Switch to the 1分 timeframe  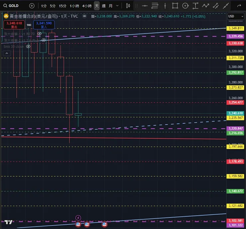point(44,6)
